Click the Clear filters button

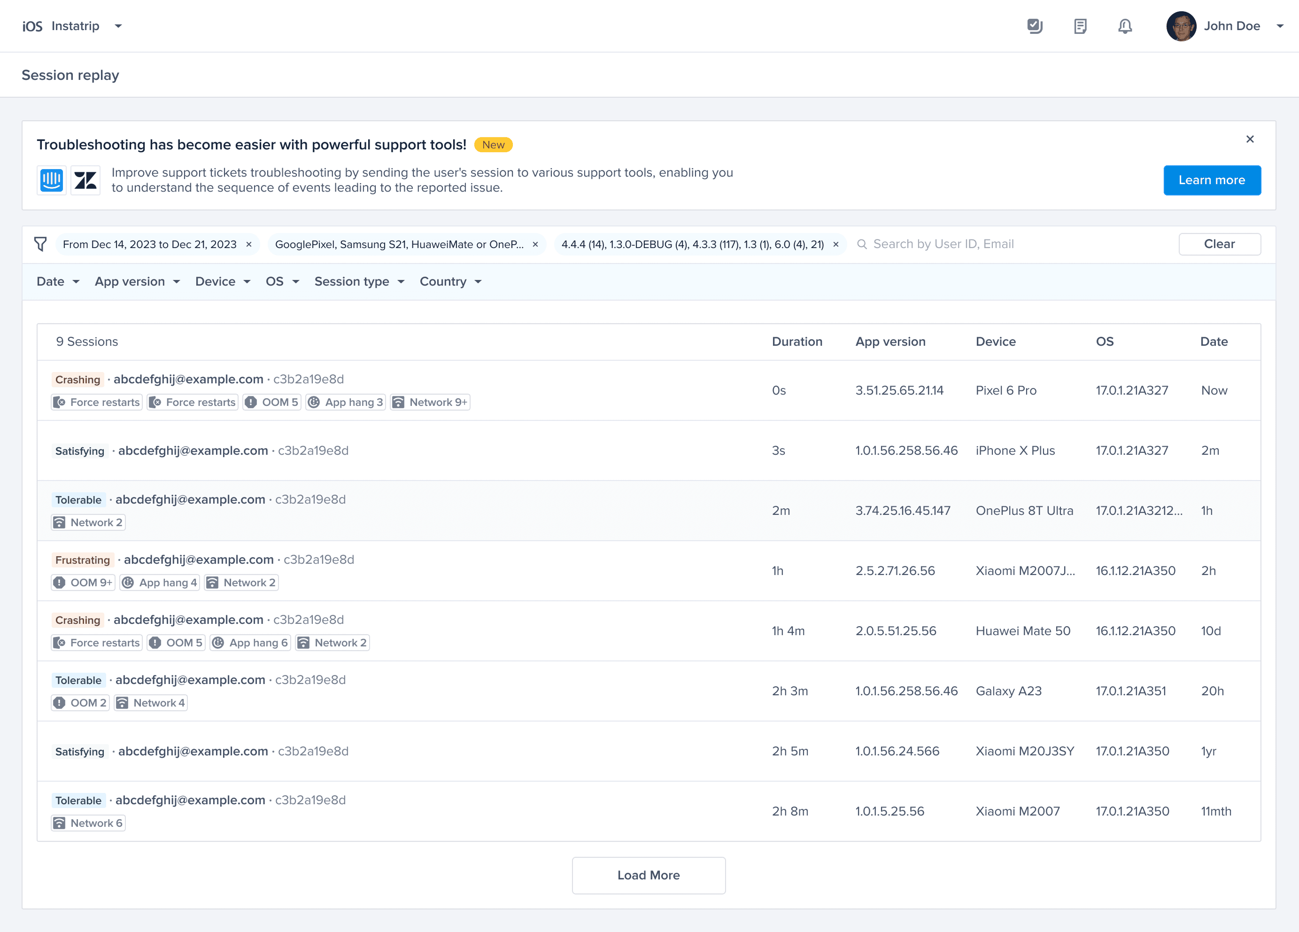coord(1219,245)
